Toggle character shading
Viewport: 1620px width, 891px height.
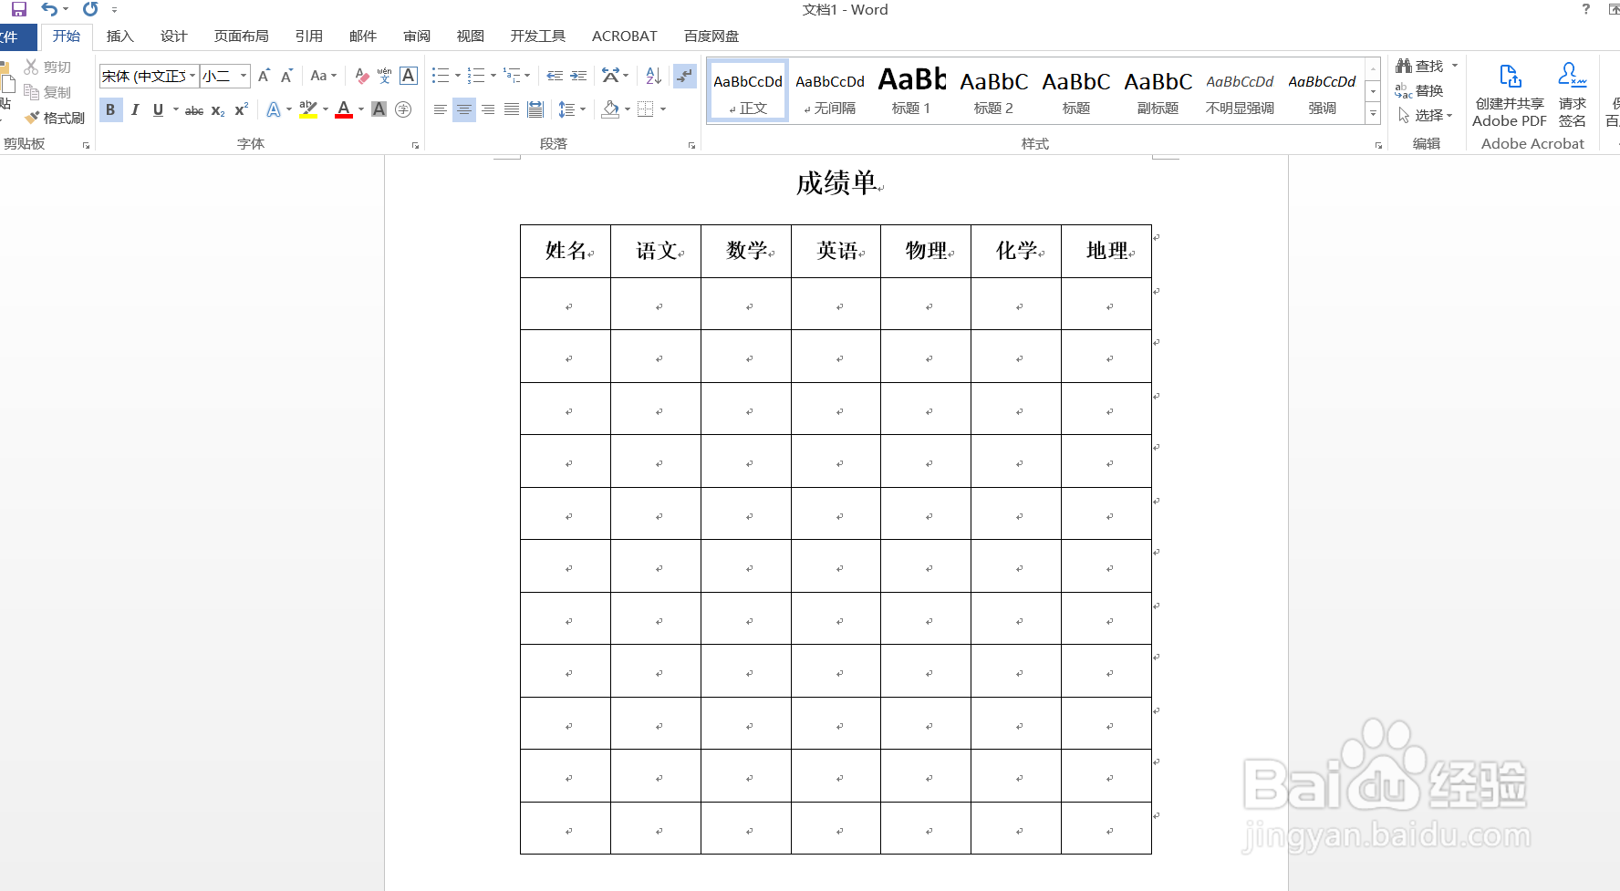pyautogui.click(x=379, y=109)
